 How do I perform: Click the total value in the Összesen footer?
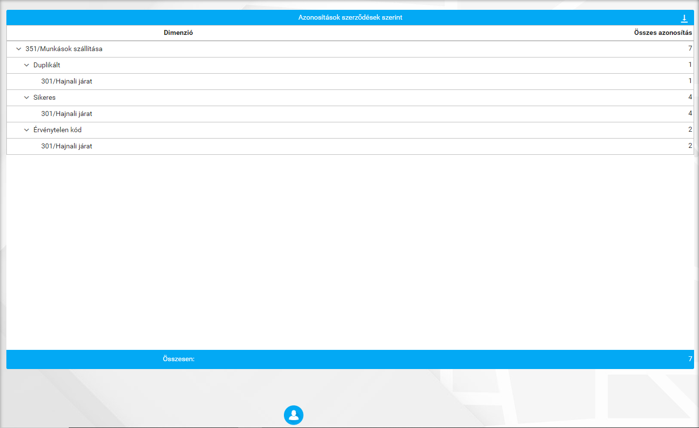tap(690, 359)
